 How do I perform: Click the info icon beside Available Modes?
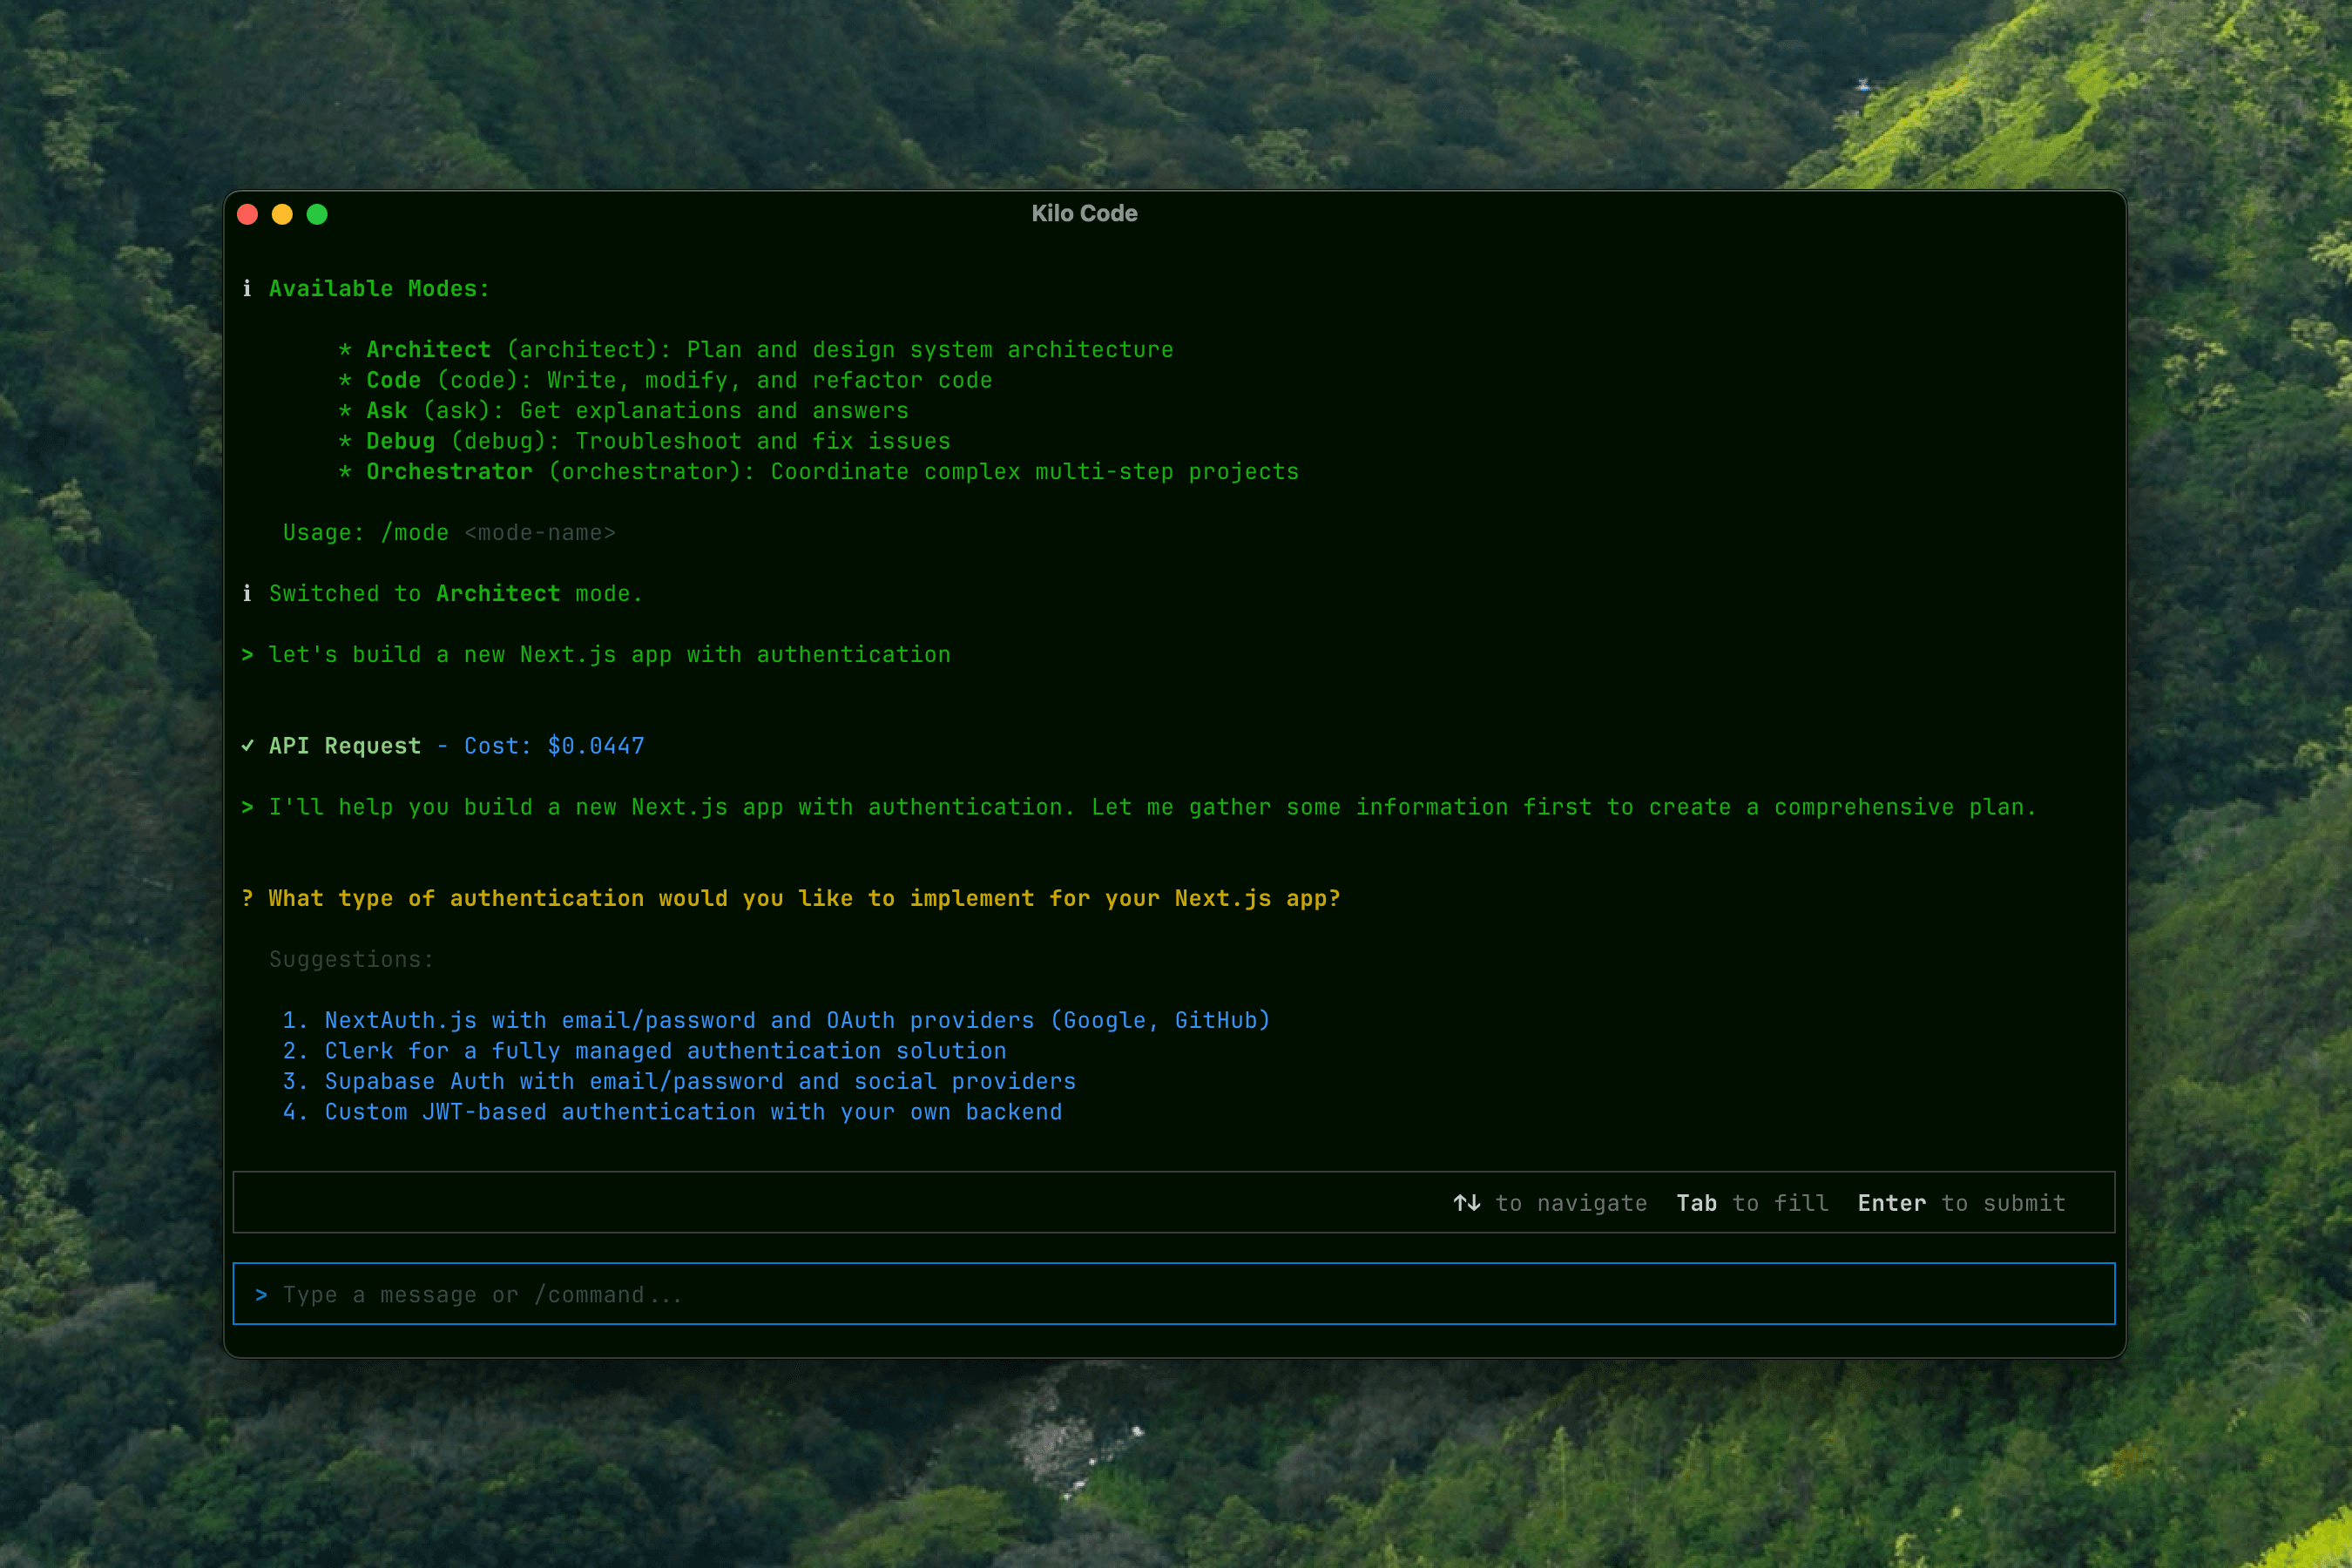248,288
